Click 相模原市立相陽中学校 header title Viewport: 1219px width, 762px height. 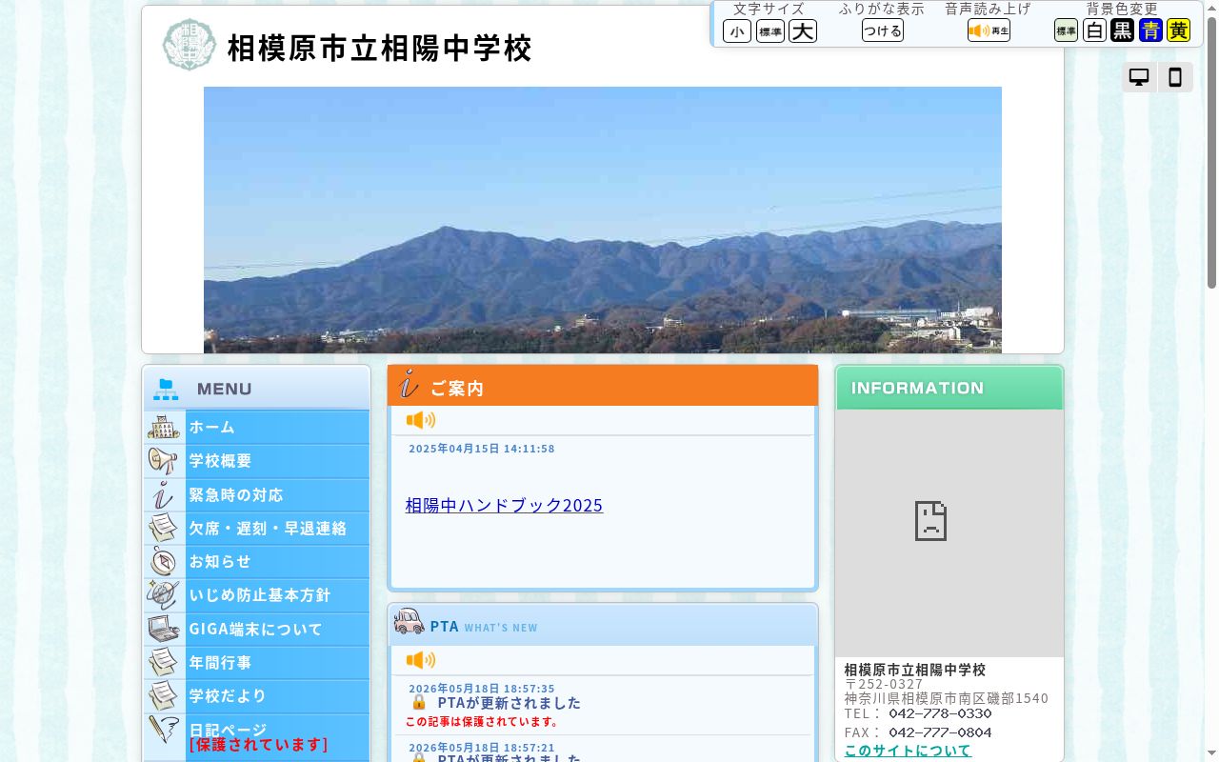pos(379,48)
